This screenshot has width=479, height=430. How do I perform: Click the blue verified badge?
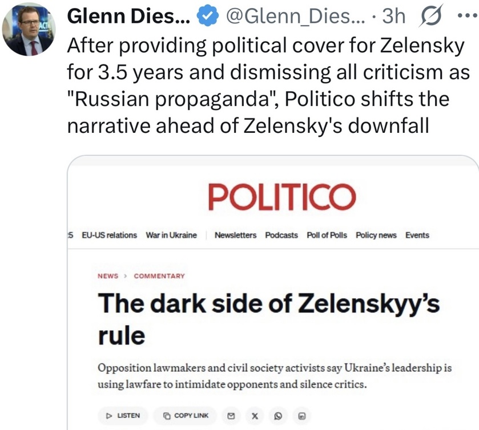point(207,18)
